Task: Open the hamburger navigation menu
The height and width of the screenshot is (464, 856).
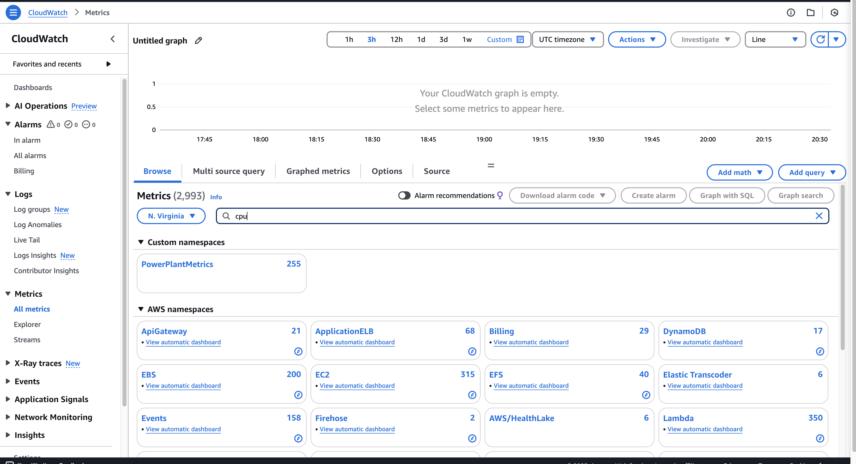Action: 13,13
